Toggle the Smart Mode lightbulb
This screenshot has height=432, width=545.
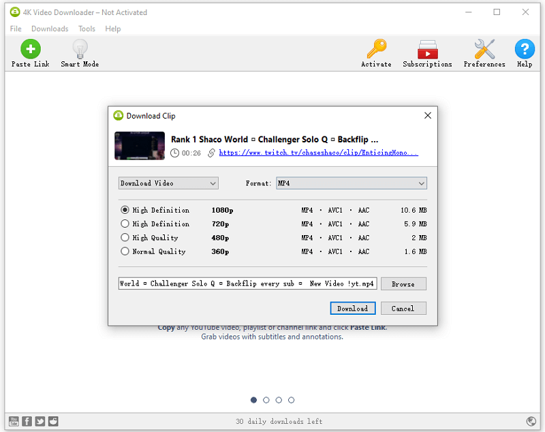click(80, 48)
